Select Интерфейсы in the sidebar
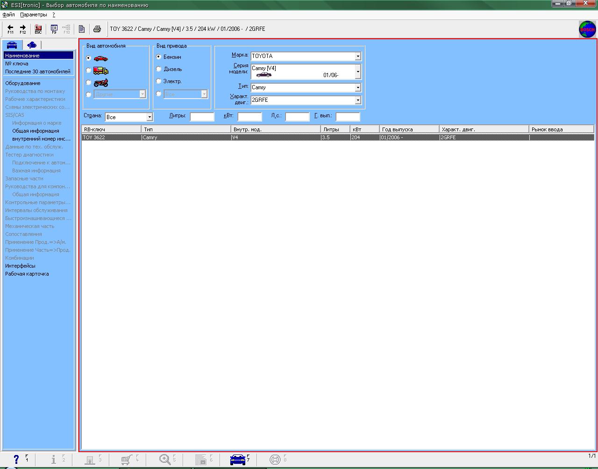 pyautogui.click(x=20, y=266)
